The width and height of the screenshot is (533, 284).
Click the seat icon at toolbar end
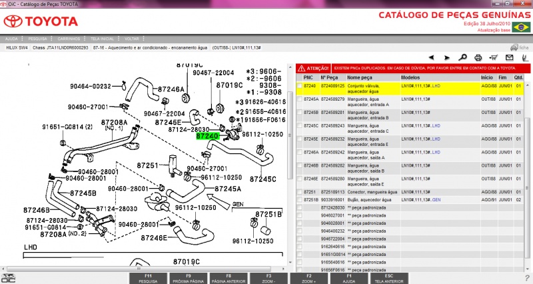click(x=525, y=57)
